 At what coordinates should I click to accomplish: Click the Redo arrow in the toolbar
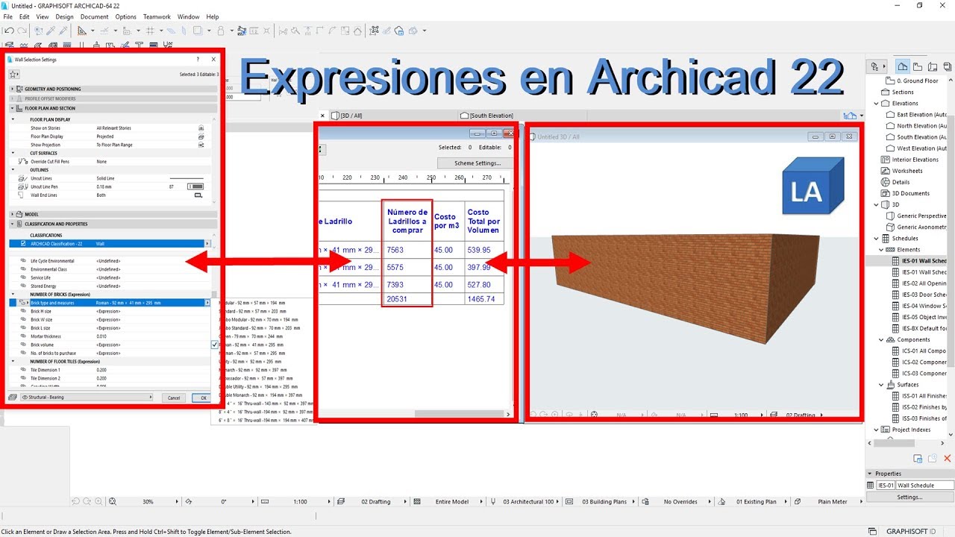(22, 31)
